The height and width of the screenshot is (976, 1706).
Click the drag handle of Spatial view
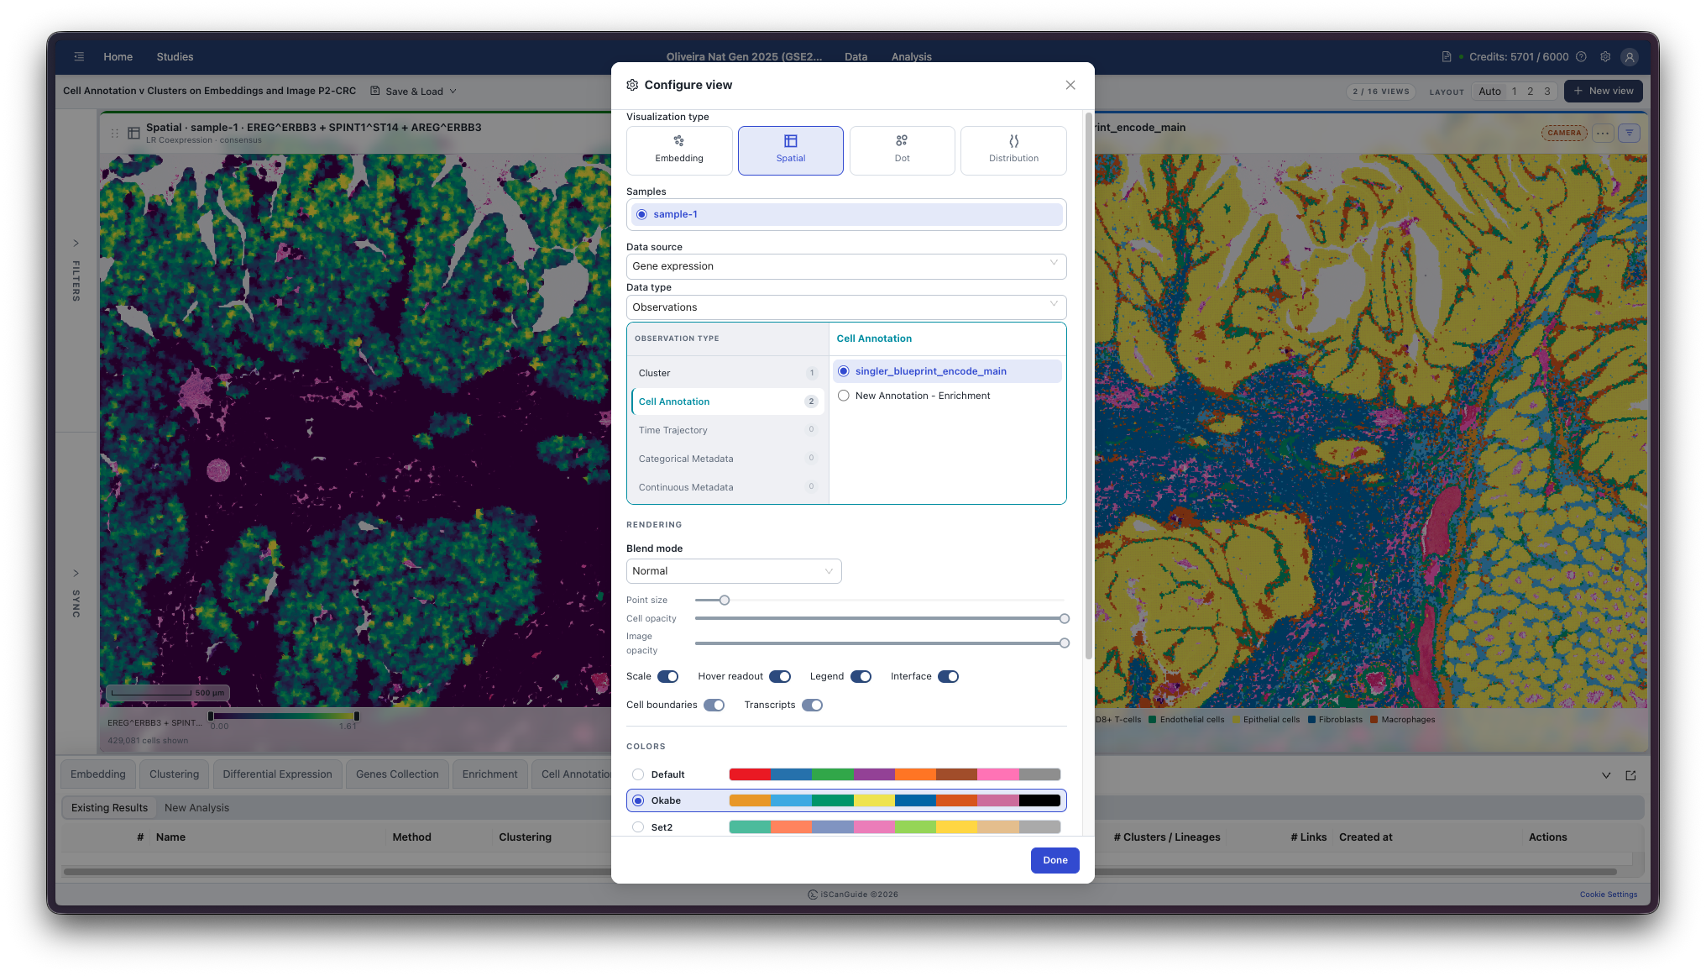click(x=115, y=133)
